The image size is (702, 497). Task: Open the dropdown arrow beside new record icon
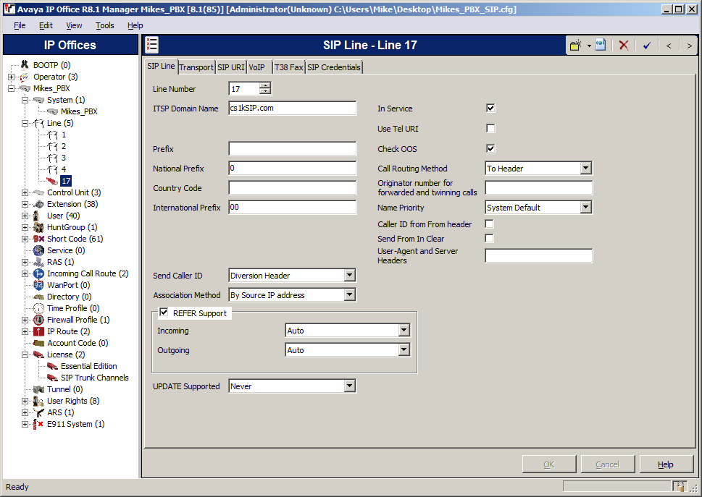[589, 46]
